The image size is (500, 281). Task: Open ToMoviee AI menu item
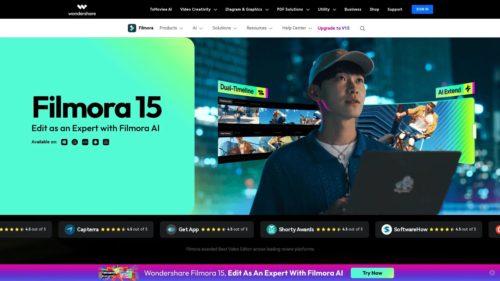pyautogui.click(x=161, y=9)
